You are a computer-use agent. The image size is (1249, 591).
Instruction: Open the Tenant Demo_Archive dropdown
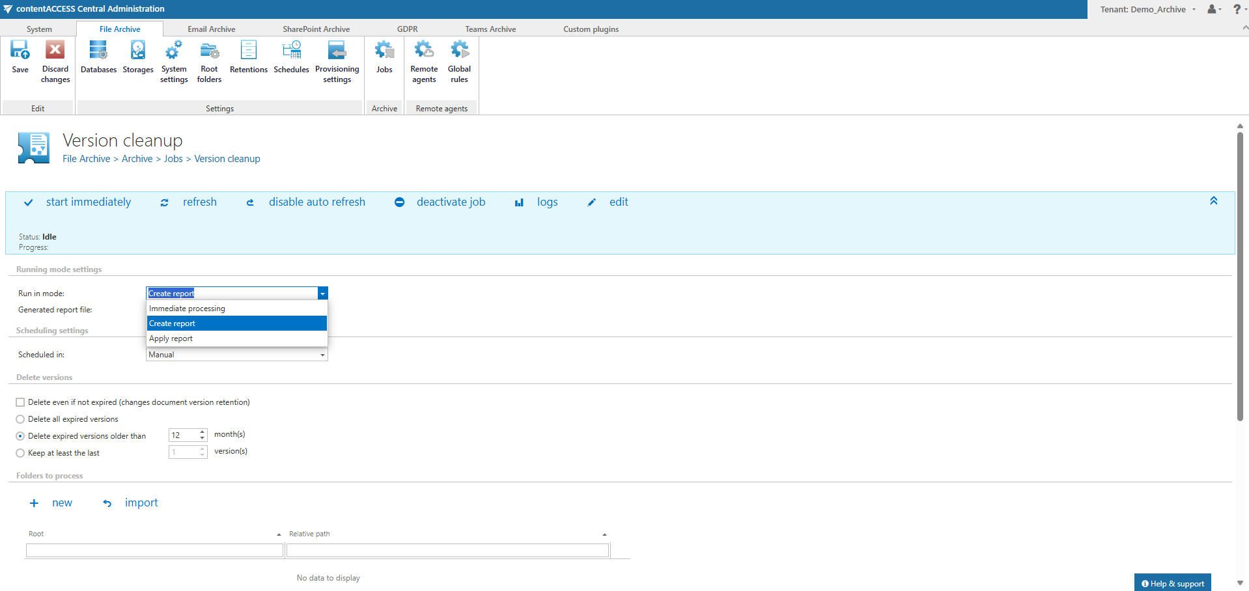click(x=1148, y=9)
